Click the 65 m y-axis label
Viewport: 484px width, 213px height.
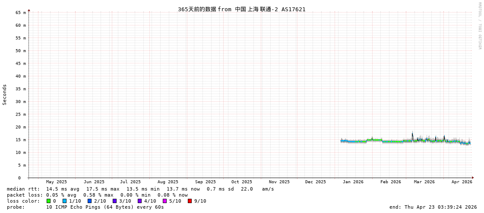pos(21,13)
